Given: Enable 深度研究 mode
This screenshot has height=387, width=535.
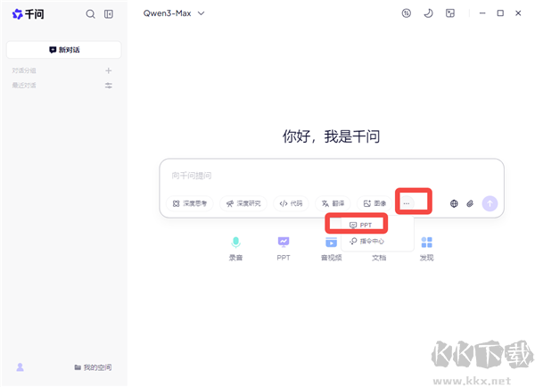Looking at the screenshot, I should 243,203.
